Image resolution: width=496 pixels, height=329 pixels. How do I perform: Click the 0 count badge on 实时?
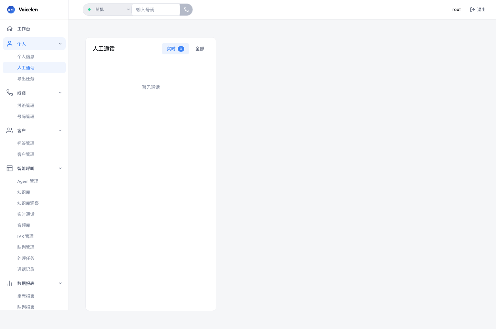pos(181,49)
